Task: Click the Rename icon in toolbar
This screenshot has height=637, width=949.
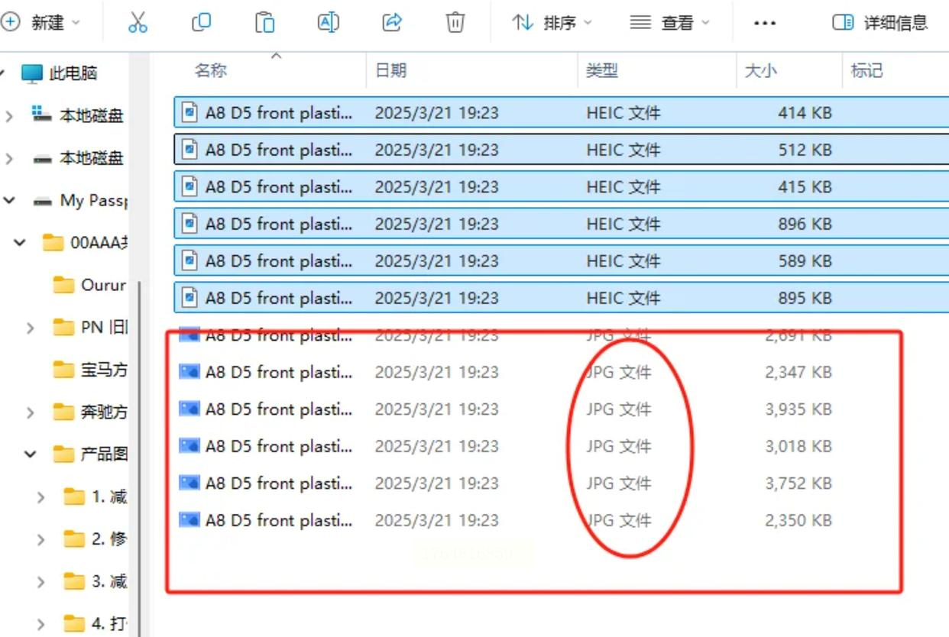Action: pos(328,23)
